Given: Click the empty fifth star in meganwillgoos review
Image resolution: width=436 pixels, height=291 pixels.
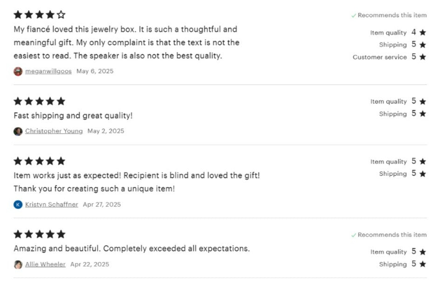Looking at the screenshot, I should pos(61,14).
